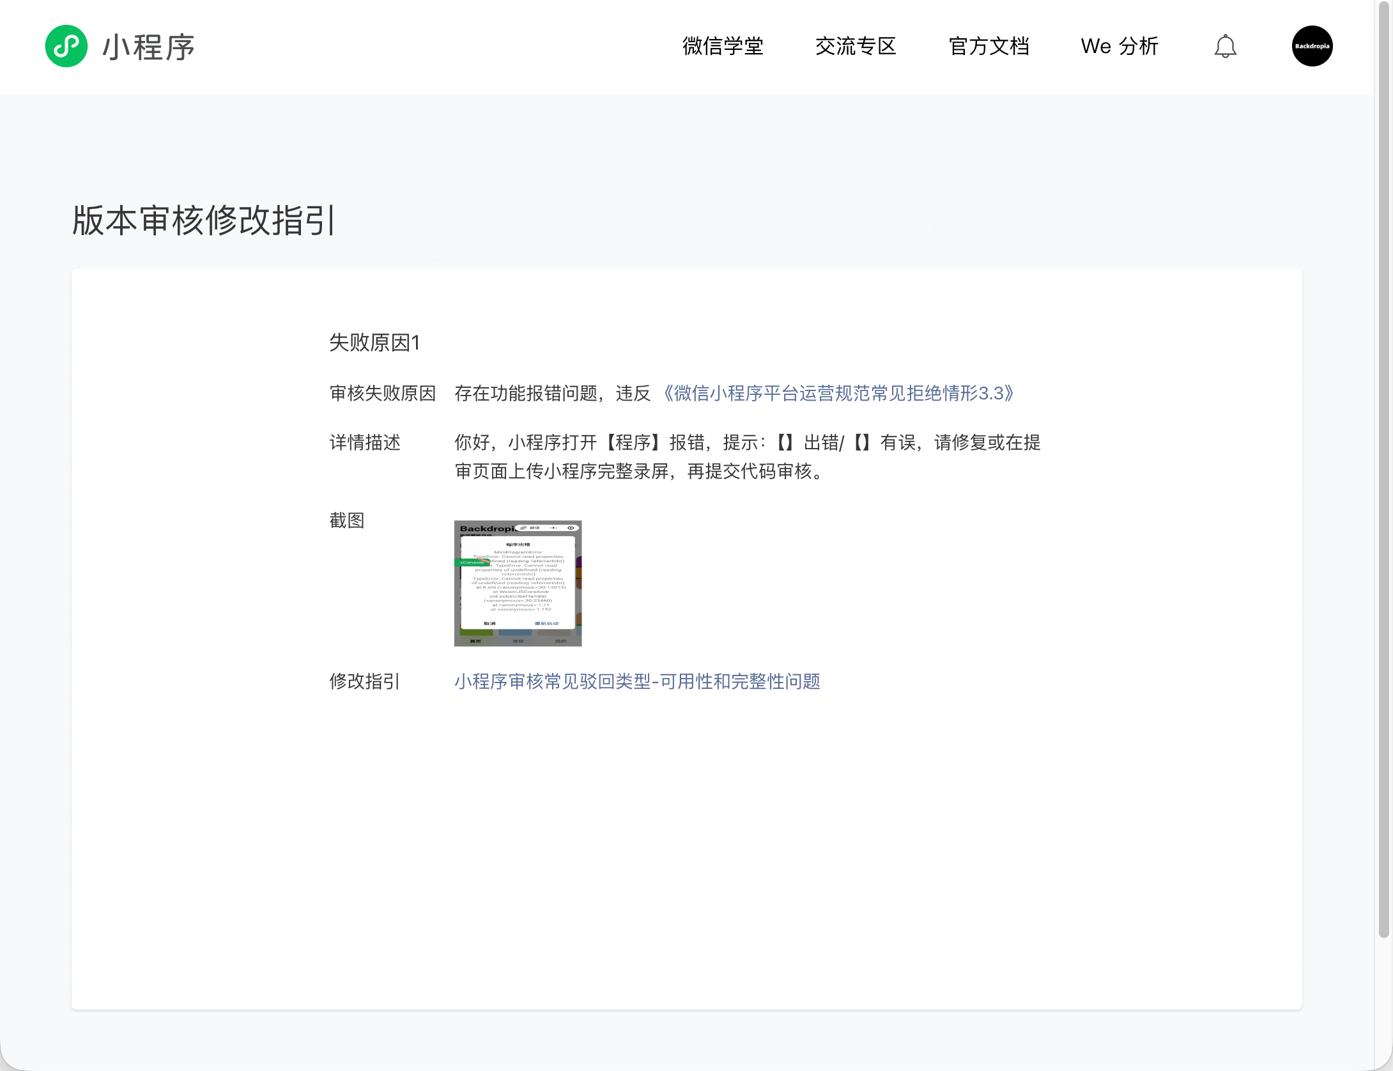Open the Backdropia account avatar menu
The width and height of the screenshot is (1393, 1071).
(1312, 46)
